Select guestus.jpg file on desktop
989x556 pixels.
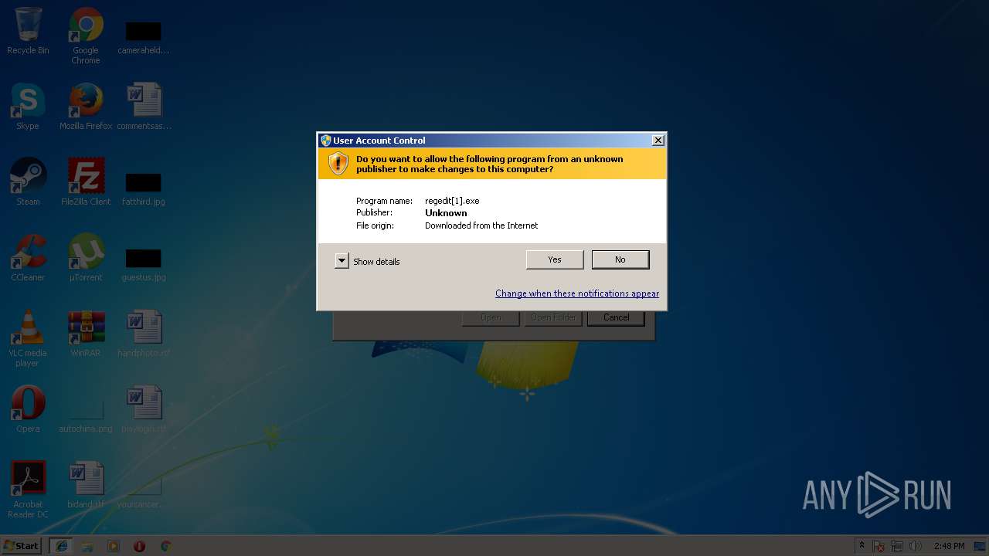coord(144,263)
